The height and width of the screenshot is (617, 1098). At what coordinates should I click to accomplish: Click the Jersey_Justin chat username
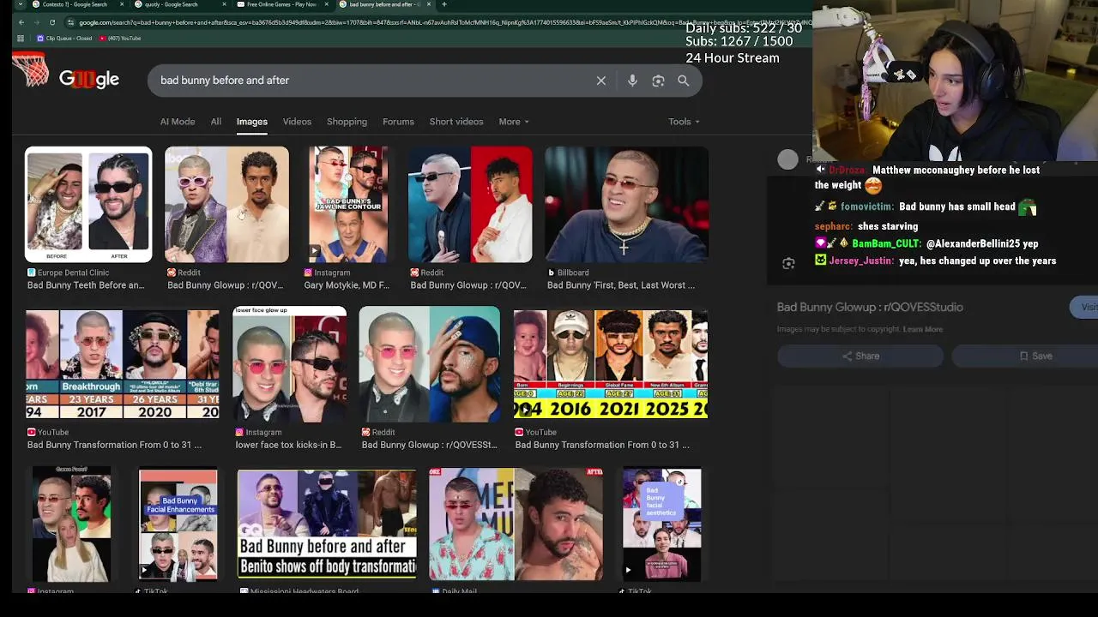860,261
